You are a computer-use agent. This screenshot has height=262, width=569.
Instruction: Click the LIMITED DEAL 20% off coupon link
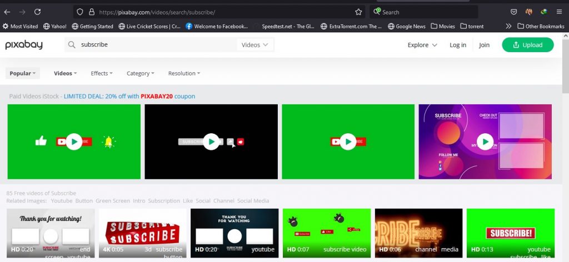click(x=129, y=96)
